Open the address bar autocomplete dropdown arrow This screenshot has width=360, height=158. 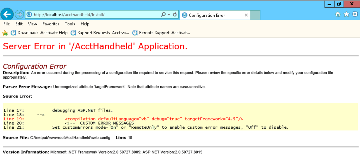tap(169, 14)
